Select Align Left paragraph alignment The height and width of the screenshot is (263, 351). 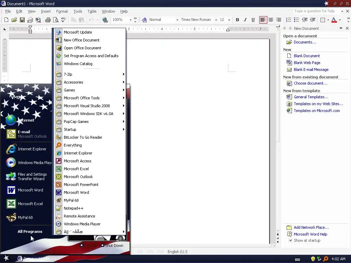point(263,20)
